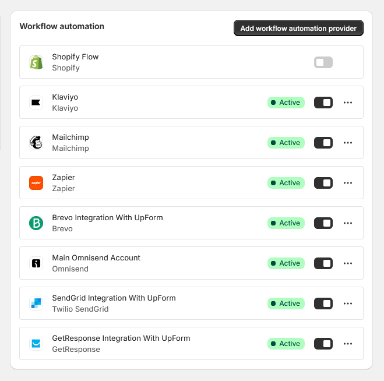Toggle off Brevo Integration With UpForm

[x=323, y=223]
